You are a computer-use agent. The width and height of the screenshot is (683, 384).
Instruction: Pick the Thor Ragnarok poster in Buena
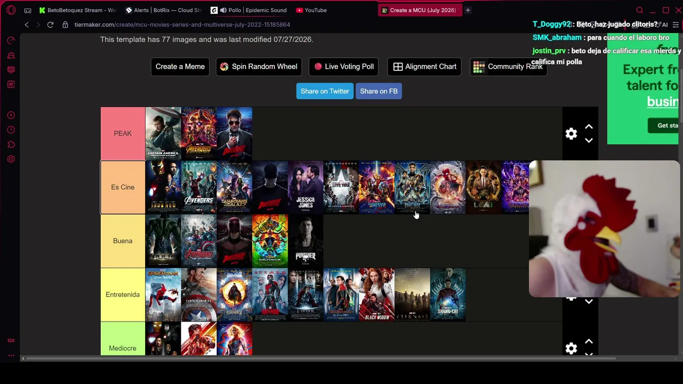tap(270, 241)
